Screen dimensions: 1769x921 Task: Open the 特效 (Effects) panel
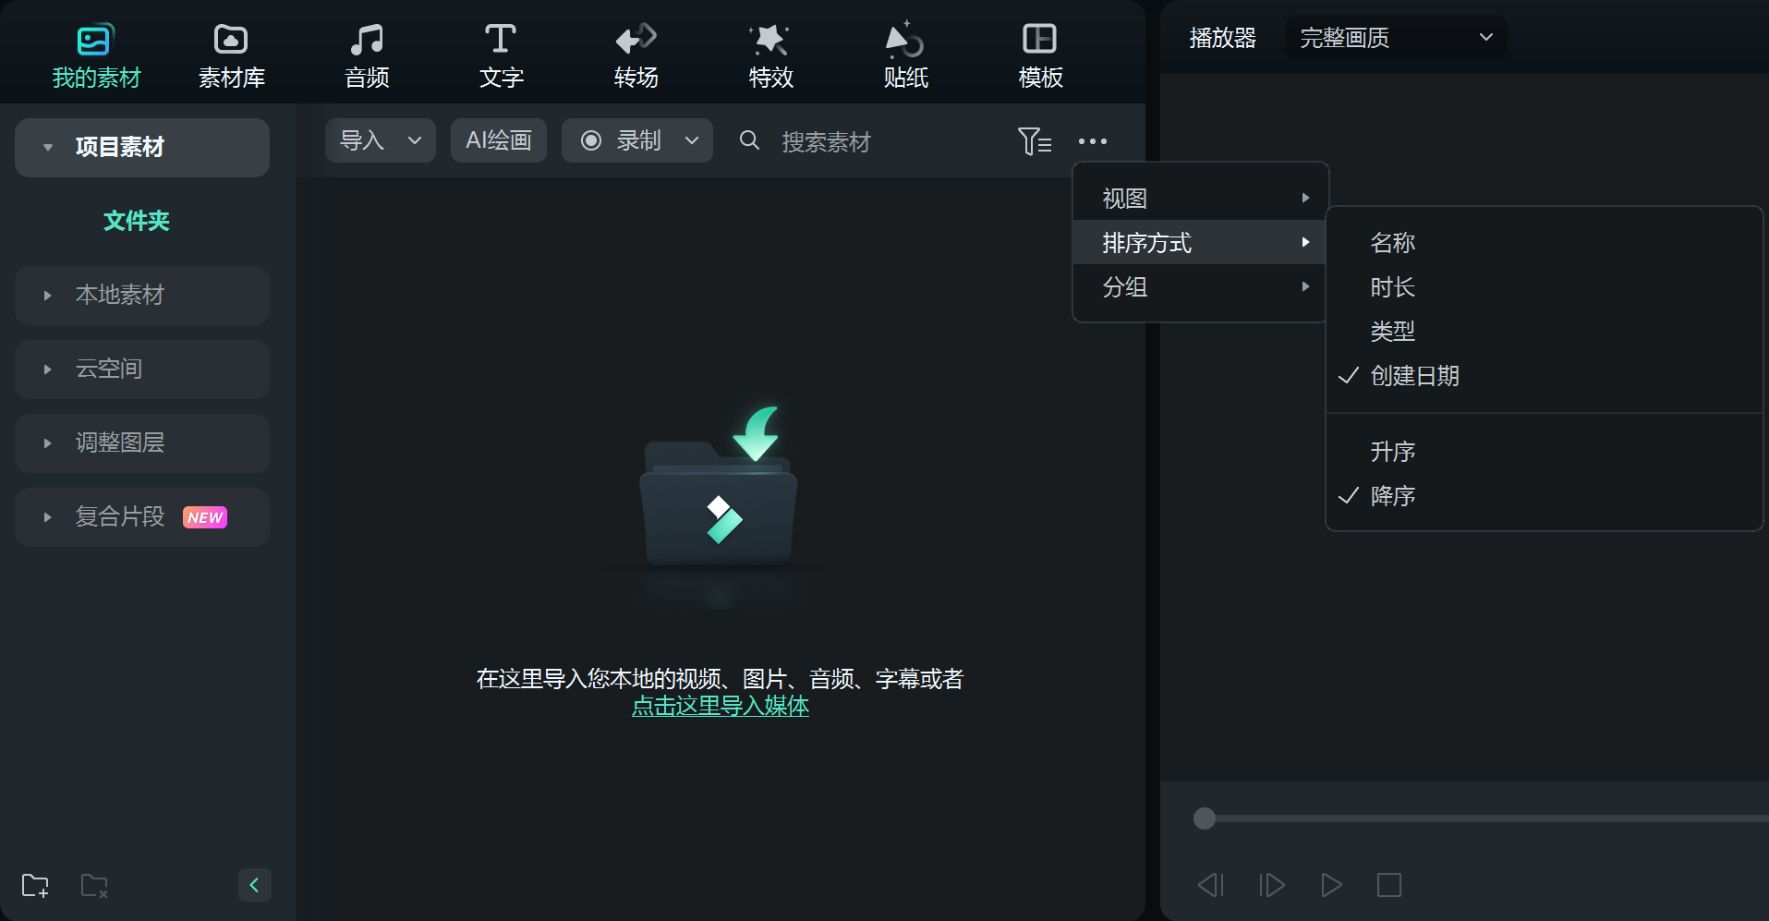coord(769,53)
